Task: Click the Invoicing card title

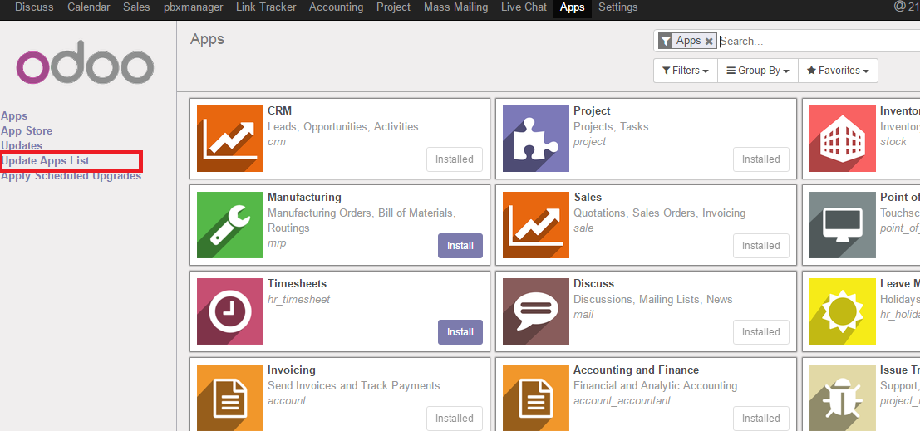Action: 291,370
